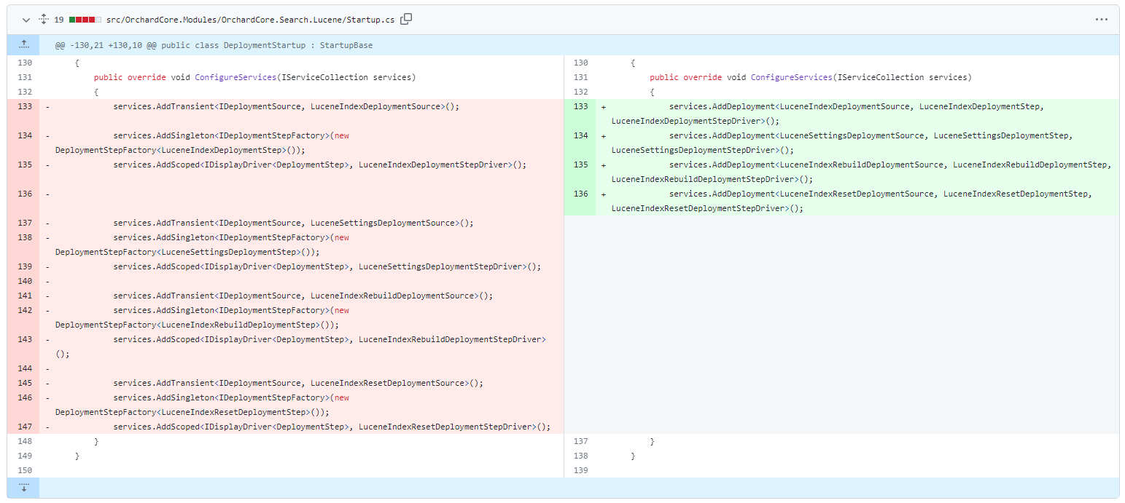This screenshot has height=503, width=1125.
Task: Expand hidden lines below line 150
Action: [x=23, y=487]
